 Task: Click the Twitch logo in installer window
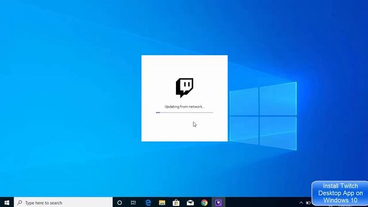click(x=185, y=88)
